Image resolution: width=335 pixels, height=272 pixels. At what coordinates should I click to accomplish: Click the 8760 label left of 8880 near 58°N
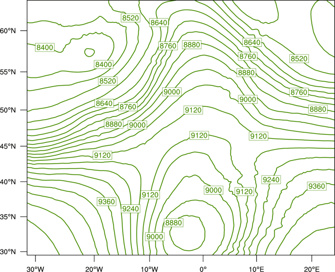(x=168, y=46)
